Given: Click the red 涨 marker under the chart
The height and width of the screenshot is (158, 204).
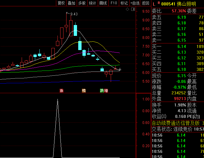Looking at the screenshot, I should [62, 90].
